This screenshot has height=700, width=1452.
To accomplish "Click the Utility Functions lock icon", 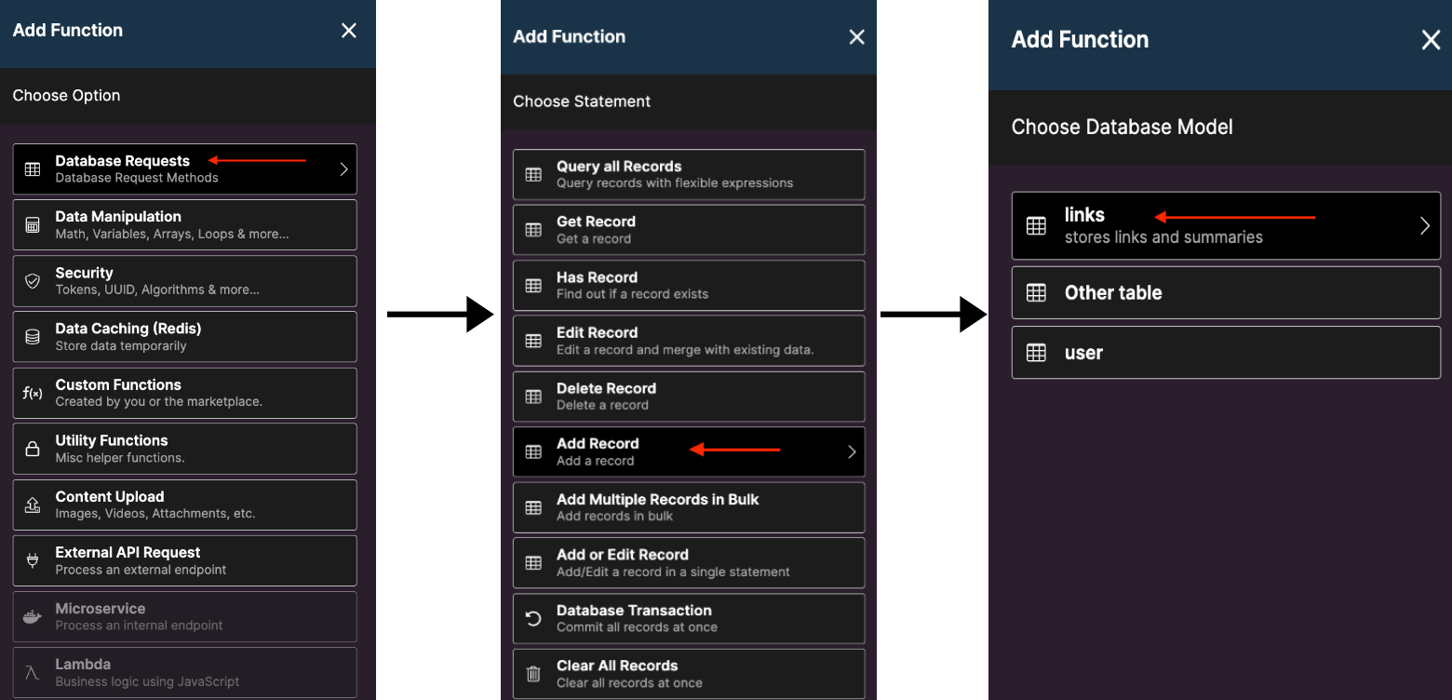I will click(x=33, y=449).
